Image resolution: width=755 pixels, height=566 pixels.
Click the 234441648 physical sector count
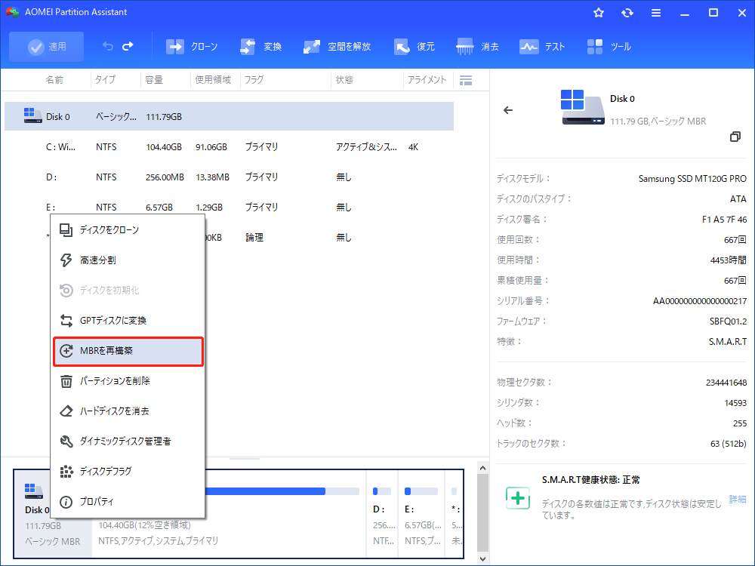(726, 383)
